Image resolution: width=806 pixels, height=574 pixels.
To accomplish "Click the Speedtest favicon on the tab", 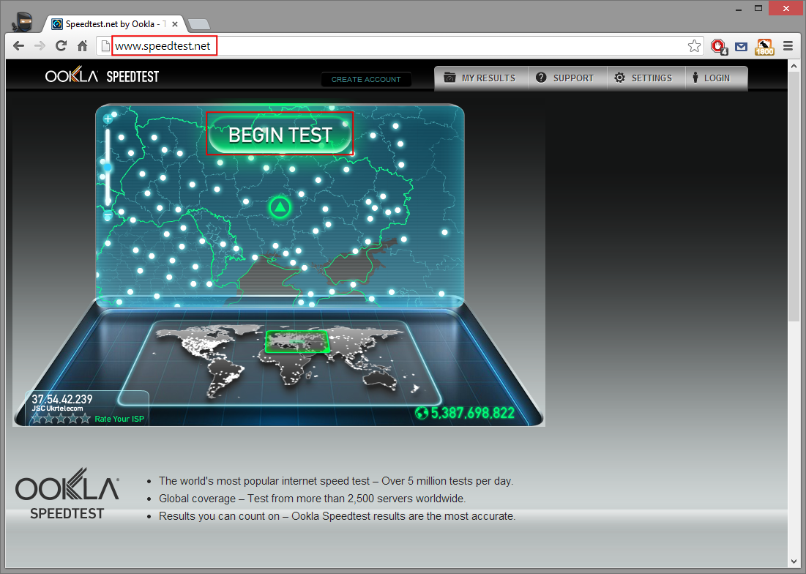I will [57, 24].
